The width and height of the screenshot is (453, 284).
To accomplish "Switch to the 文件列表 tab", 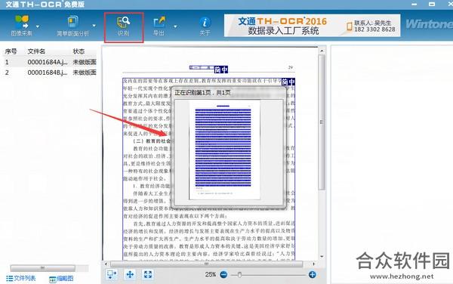I will tap(21, 278).
